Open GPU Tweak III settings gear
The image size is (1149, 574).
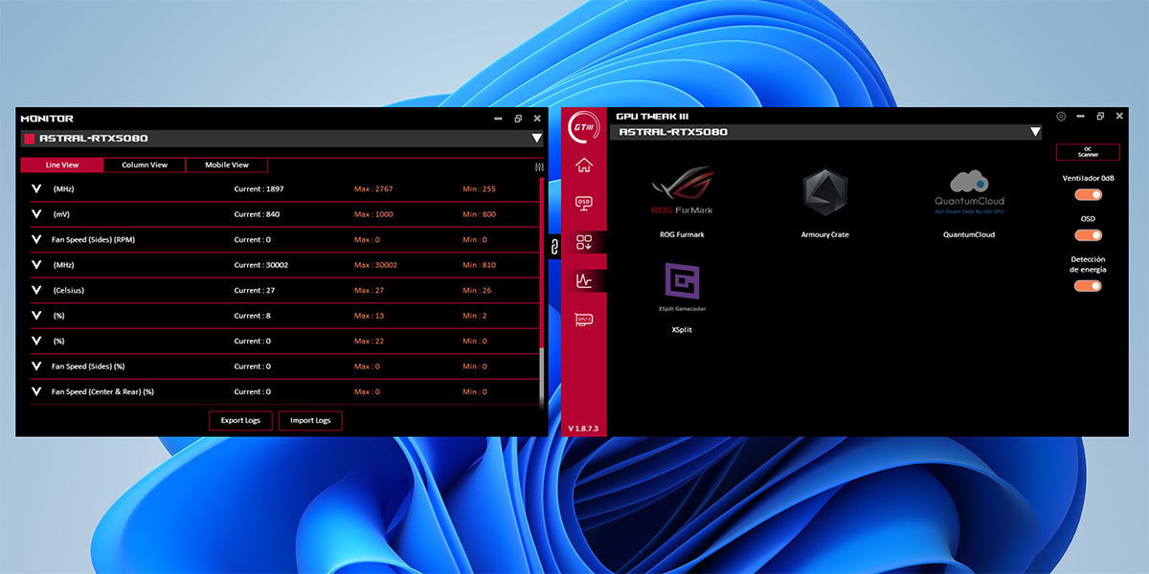1061,117
